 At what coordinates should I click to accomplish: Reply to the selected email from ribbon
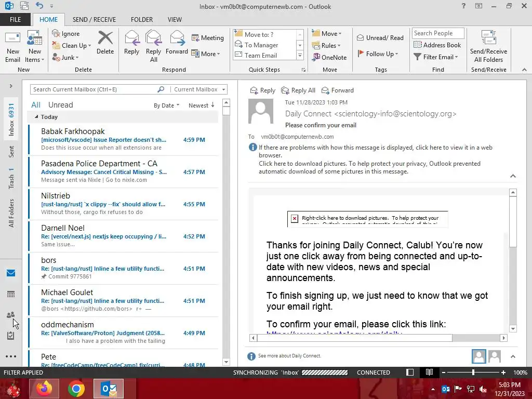tap(131, 43)
